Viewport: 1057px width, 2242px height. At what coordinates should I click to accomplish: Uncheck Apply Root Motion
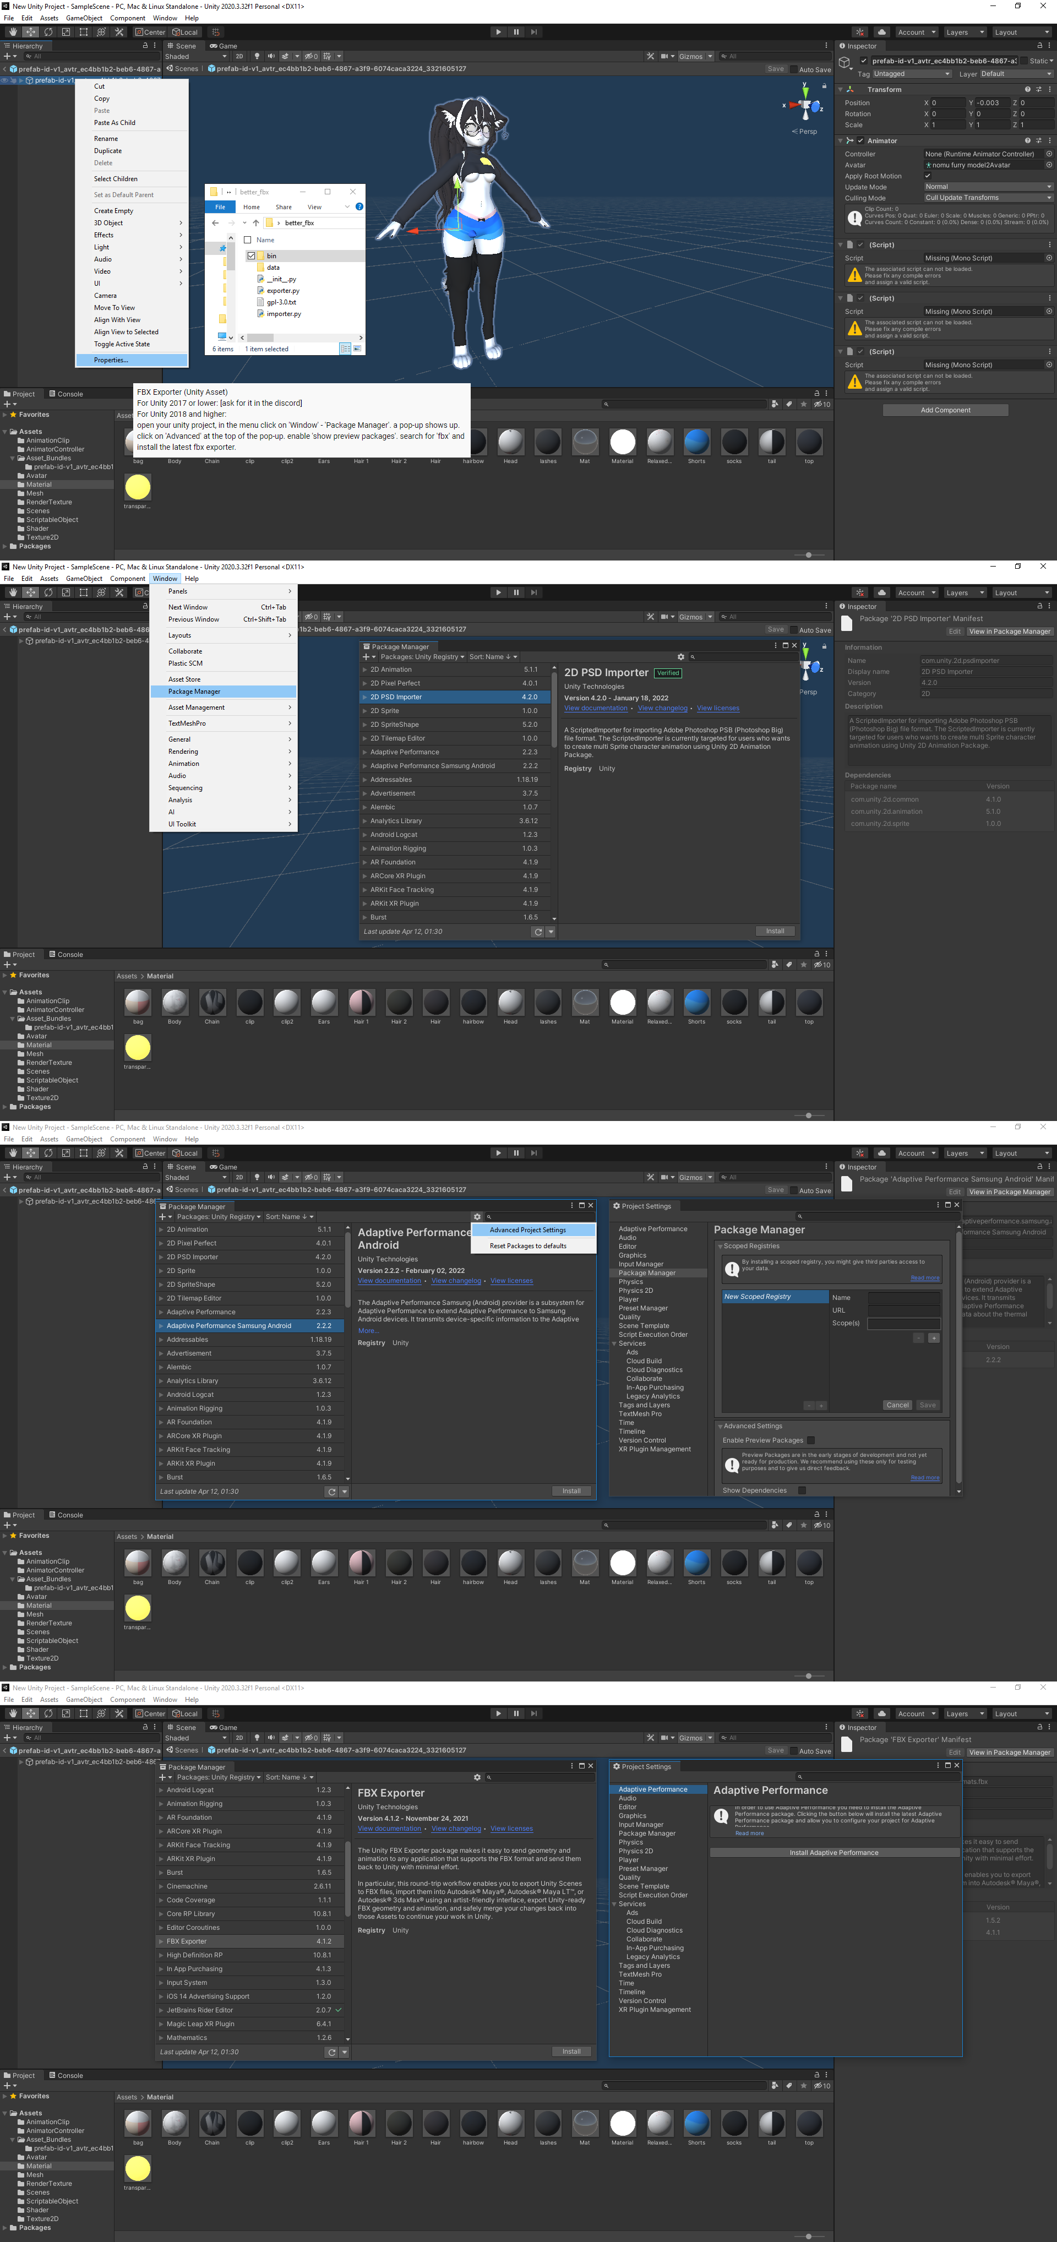point(928,176)
